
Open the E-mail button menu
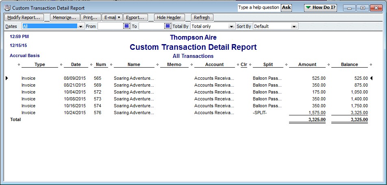pos(112,17)
